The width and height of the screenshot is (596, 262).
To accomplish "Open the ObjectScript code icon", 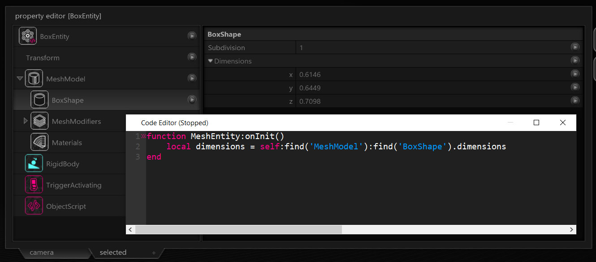I will point(34,206).
